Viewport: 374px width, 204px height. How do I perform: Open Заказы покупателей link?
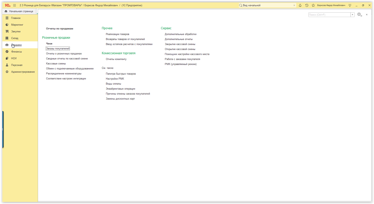58,49
